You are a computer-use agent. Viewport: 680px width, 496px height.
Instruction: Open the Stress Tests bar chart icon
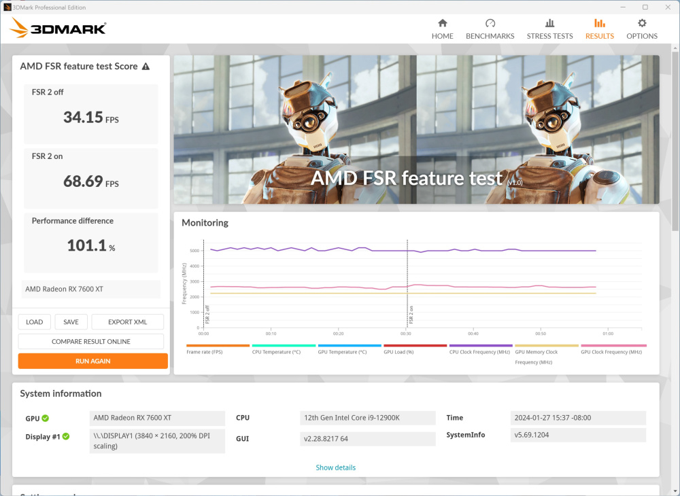point(549,23)
